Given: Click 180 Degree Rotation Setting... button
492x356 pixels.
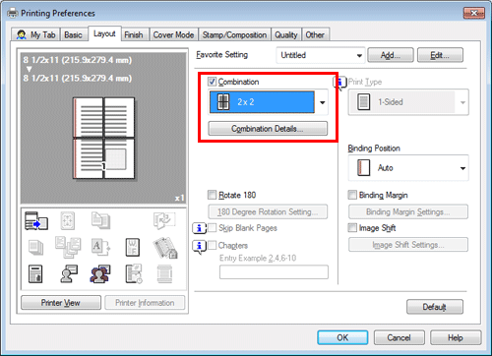Looking at the screenshot, I should click(268, 211).
